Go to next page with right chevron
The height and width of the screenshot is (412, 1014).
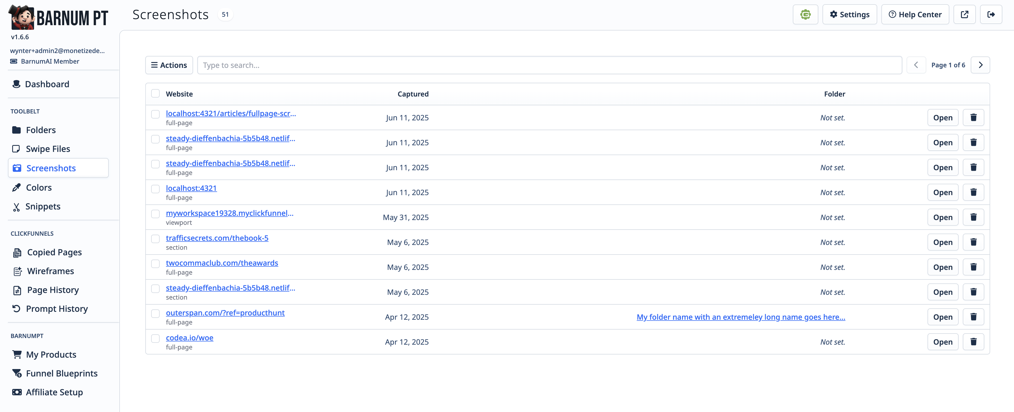point(980,65)
